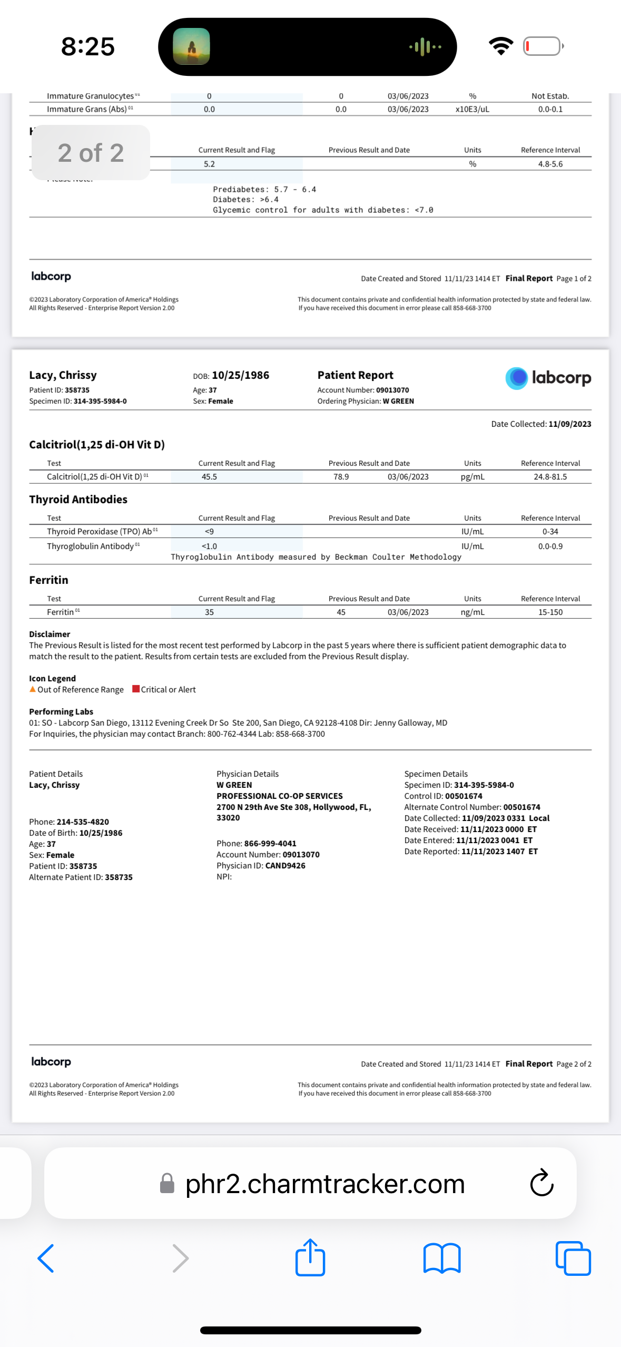Reload the page with refresh icon

pos(541,1183)
